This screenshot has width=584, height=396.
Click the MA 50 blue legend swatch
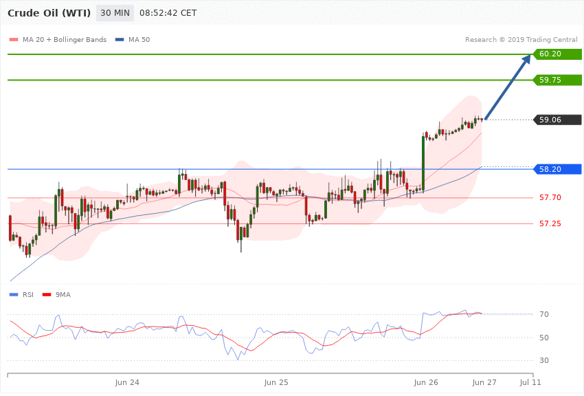tap(120, 40)
